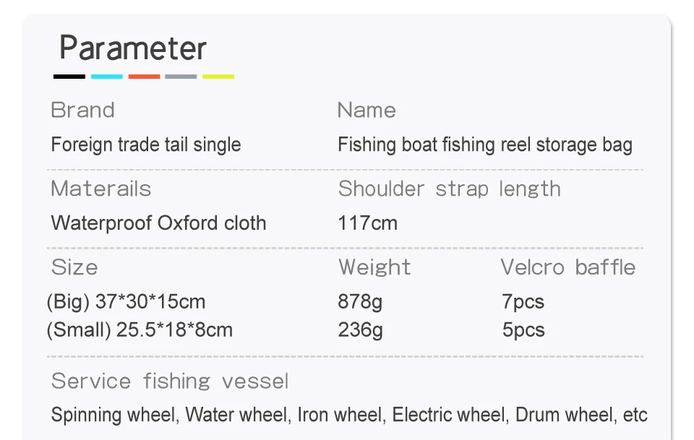
Task: Click the black color bar under Parameter
Action: point(69,76)
